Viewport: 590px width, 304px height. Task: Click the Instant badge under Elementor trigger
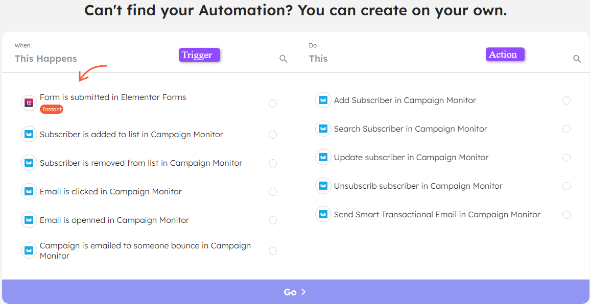pyautogui.click(x=51, y=109)
